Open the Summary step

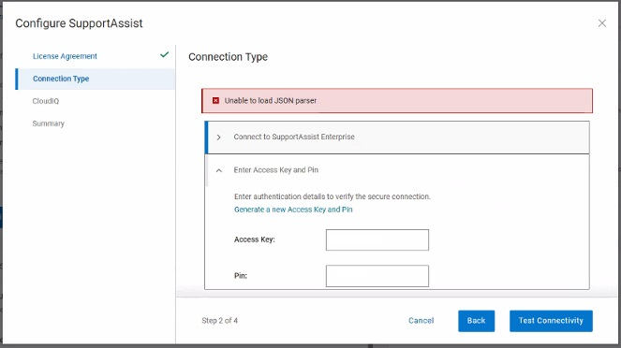point(49,123)
